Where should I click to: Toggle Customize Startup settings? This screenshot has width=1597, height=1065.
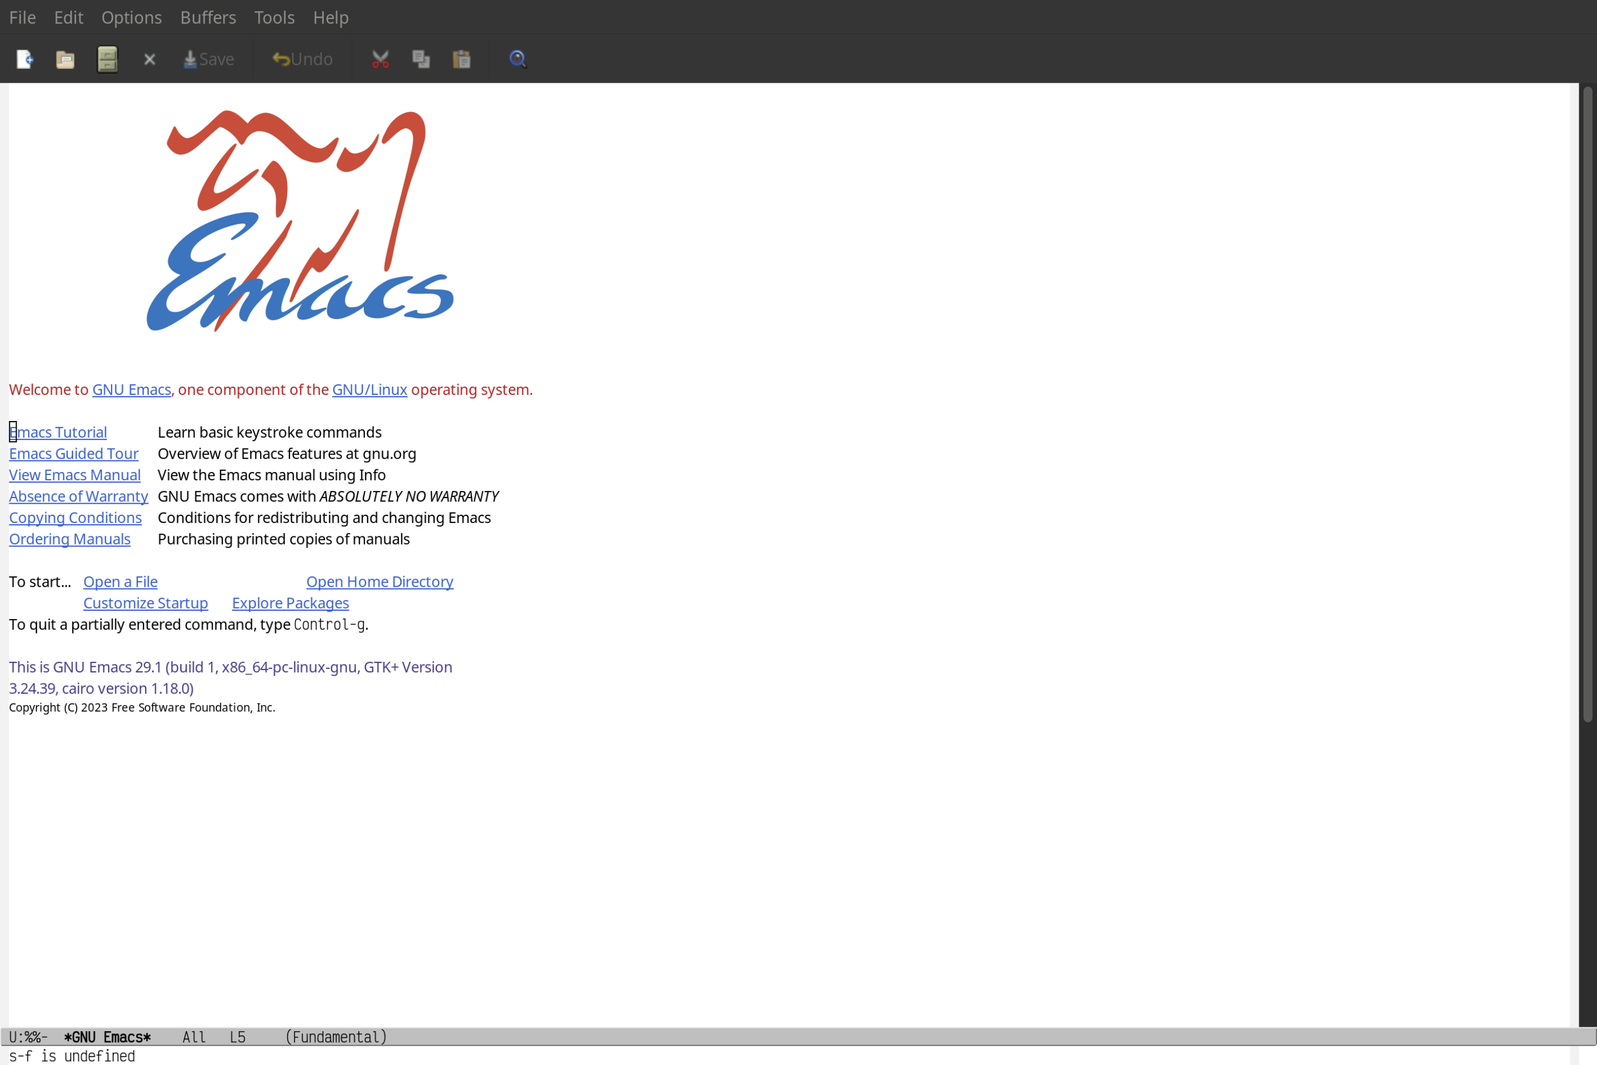(145, 602)
